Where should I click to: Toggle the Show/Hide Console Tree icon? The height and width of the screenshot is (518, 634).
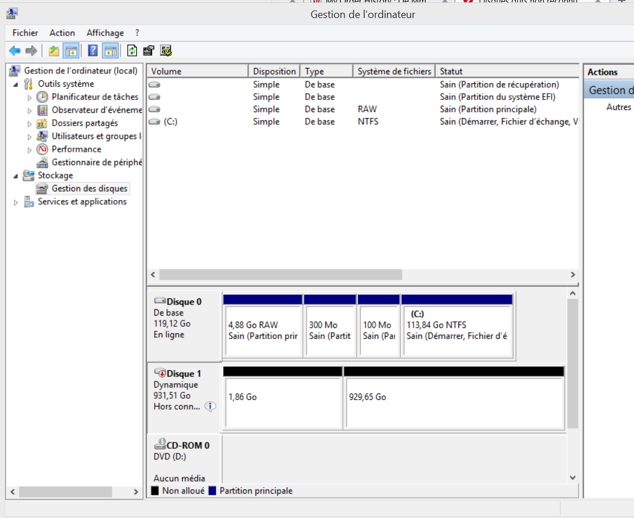tap(71, 51)
